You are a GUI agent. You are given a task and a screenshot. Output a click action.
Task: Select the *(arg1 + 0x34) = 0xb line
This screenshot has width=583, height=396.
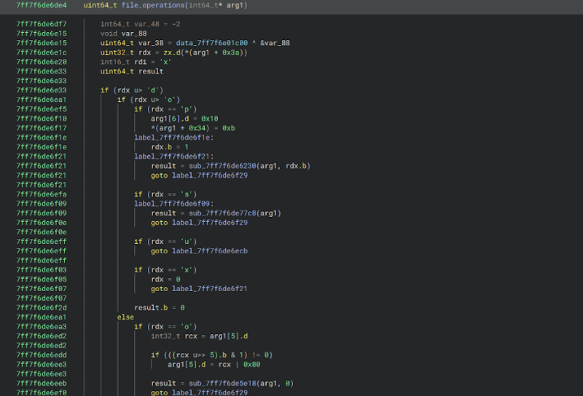coord(193,128)
